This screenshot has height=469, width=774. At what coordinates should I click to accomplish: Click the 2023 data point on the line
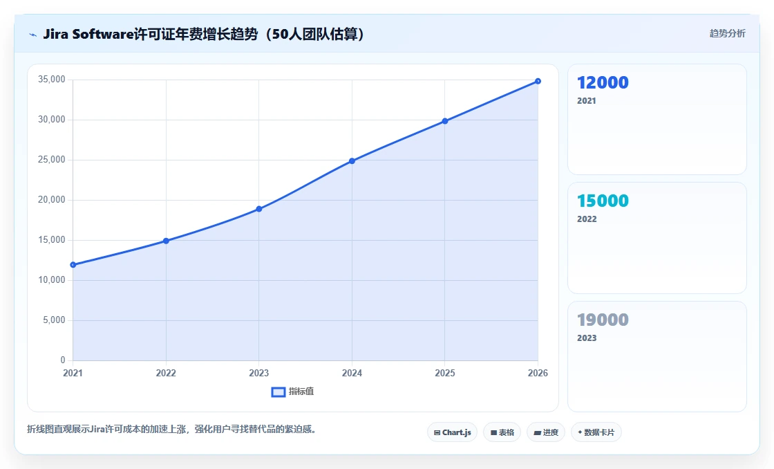click(259, 209)
